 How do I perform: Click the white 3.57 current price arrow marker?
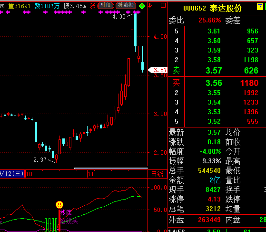(158, 70)
